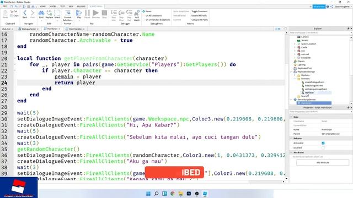
Task: Click the Cut button in Clipboard group
Action: (14, 12)
